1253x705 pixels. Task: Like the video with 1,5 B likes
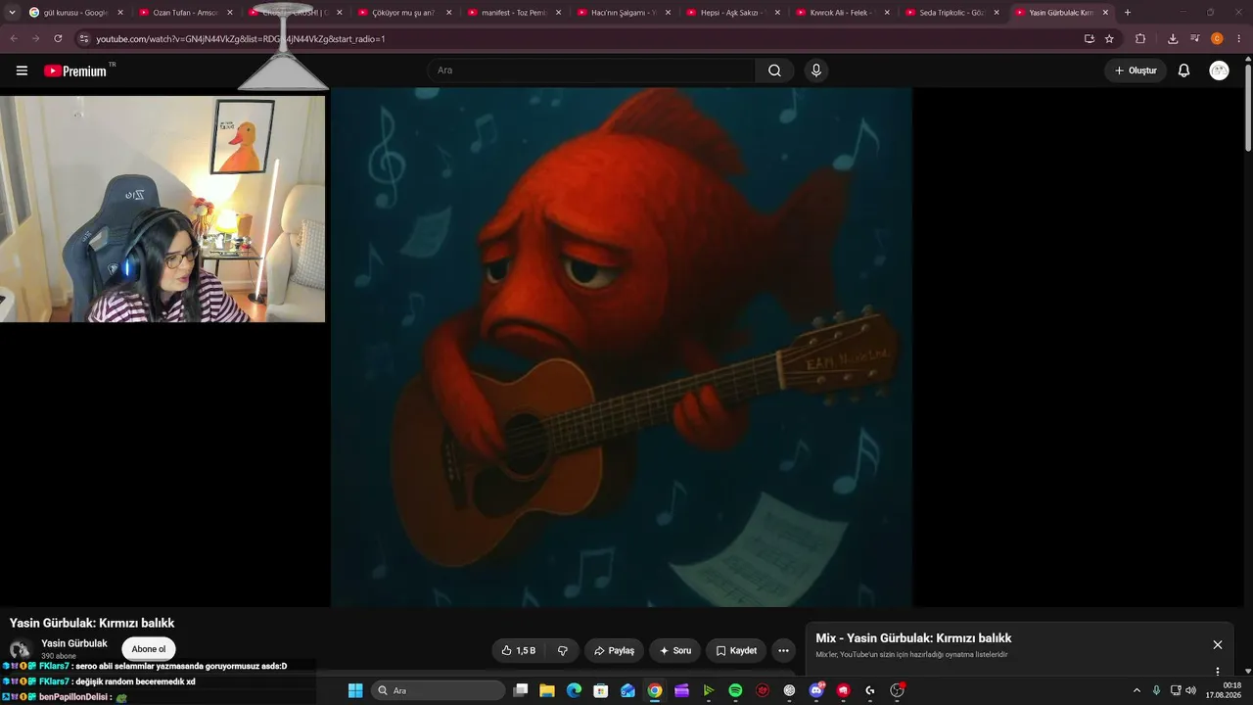(519, 650)
